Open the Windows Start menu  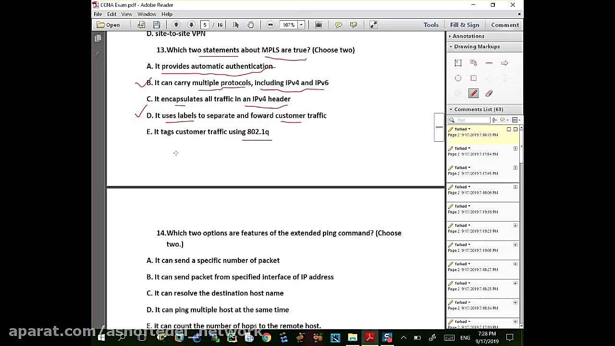pos(101,338)
